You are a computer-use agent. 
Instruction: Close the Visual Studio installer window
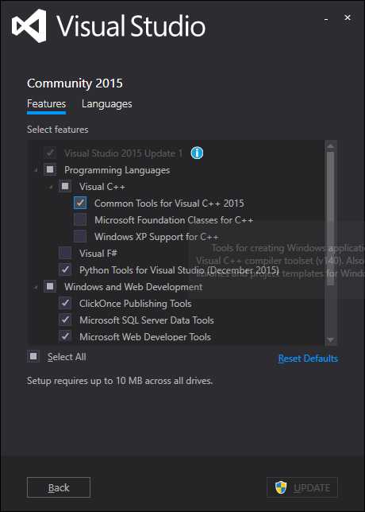(348, 17)
